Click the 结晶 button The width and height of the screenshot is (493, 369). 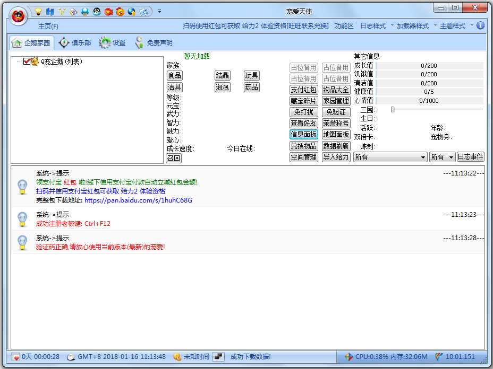[x=222, y=76]
